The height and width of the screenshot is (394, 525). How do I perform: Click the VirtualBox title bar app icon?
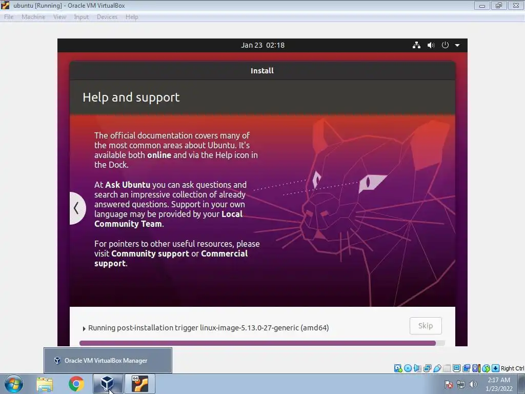(5, 5)
